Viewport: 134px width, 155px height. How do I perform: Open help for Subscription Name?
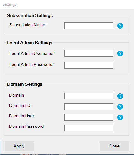click(120, 26)
